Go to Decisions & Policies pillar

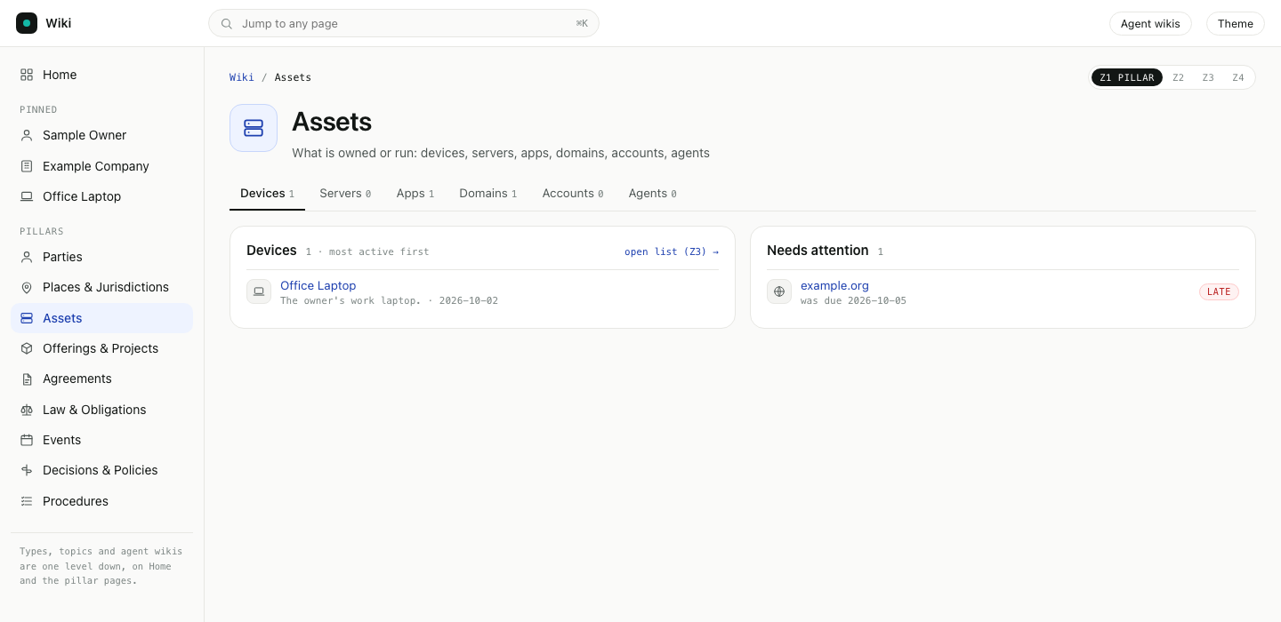point(101,470)
